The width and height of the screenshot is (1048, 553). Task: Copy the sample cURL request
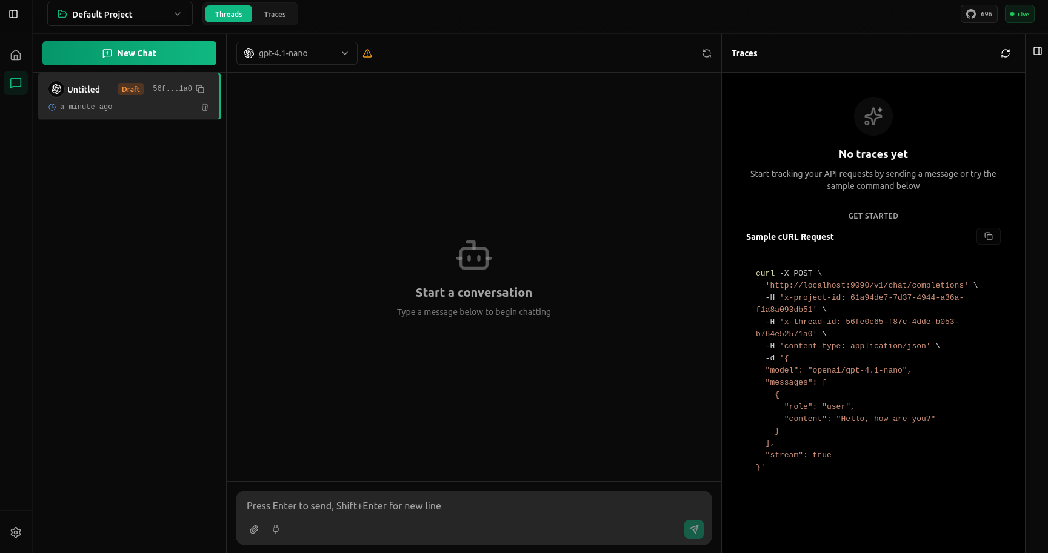pos(988,236)
